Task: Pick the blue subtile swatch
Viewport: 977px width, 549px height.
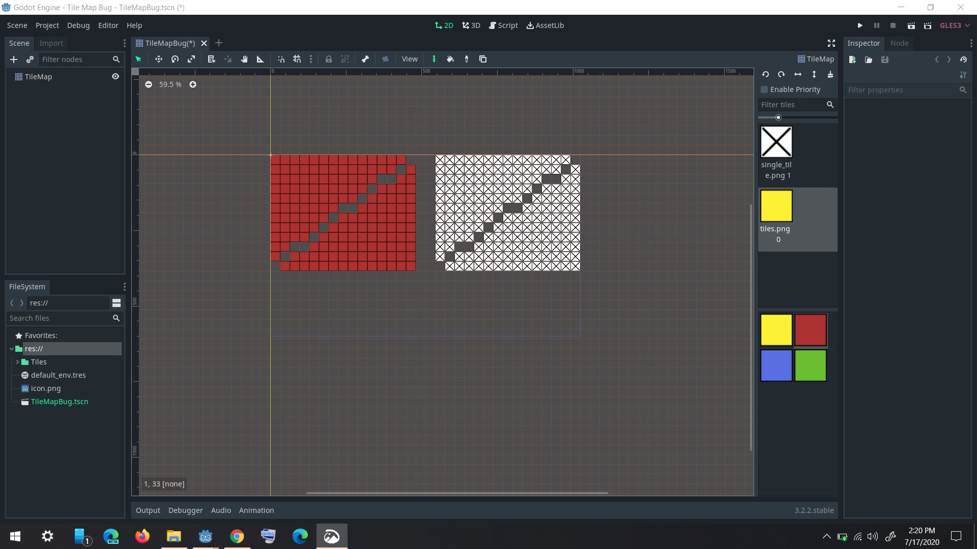Action: click(x=777, y=365)
